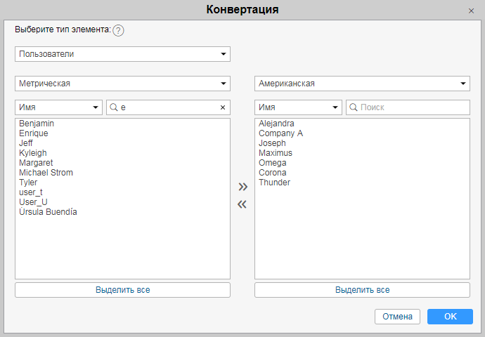485x337 pixels.
Task: Move selected items right with double arrow
Action: click(x=242, y=187)
